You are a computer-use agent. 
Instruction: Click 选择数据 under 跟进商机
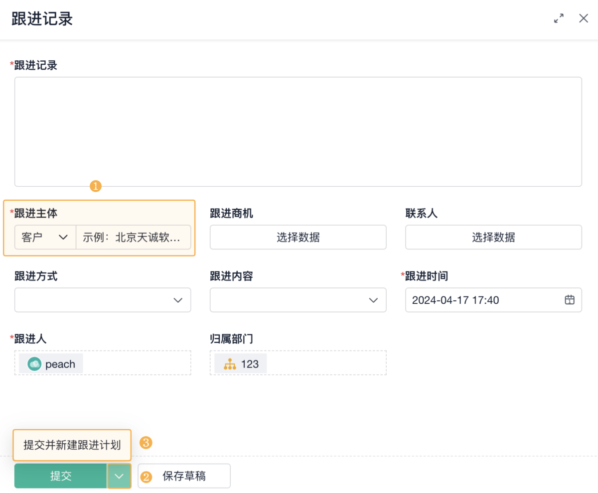pos(298,237)
